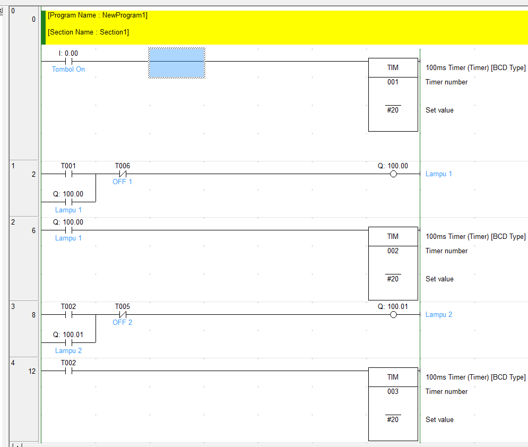Select the Q: 100.00 parallel contact in rung 1
This screenshot has height=447, width=528.
[68, 202]
